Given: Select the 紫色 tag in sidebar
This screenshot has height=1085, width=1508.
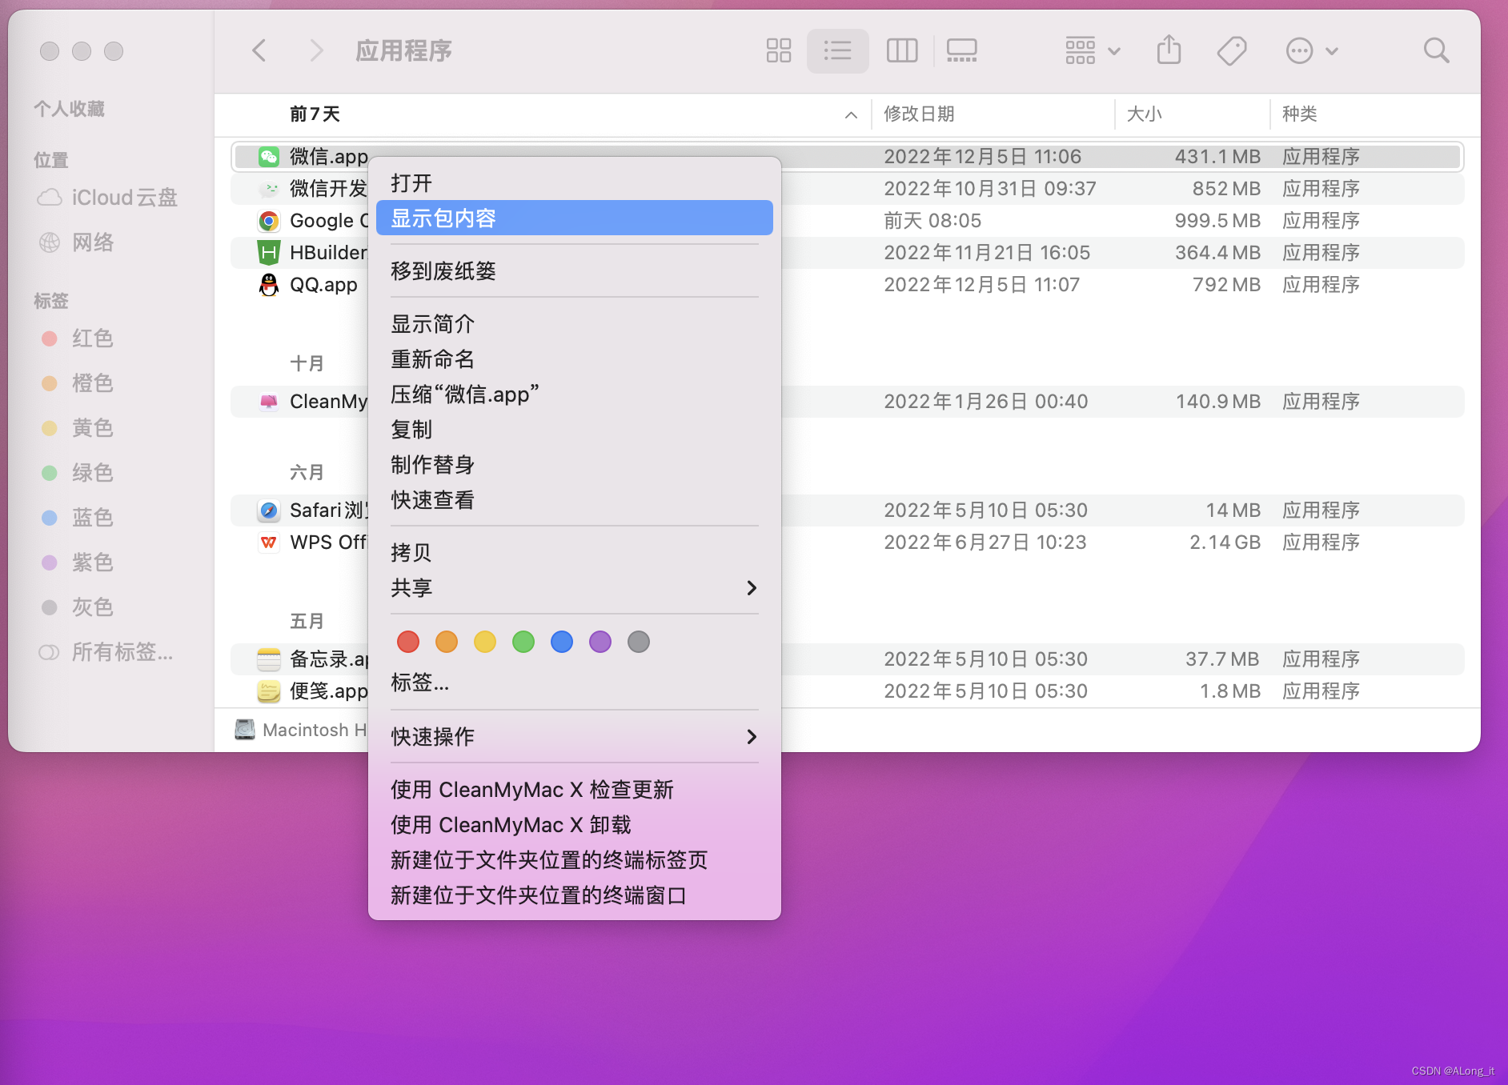Looking at the screenshot, I should coord(77,563).
